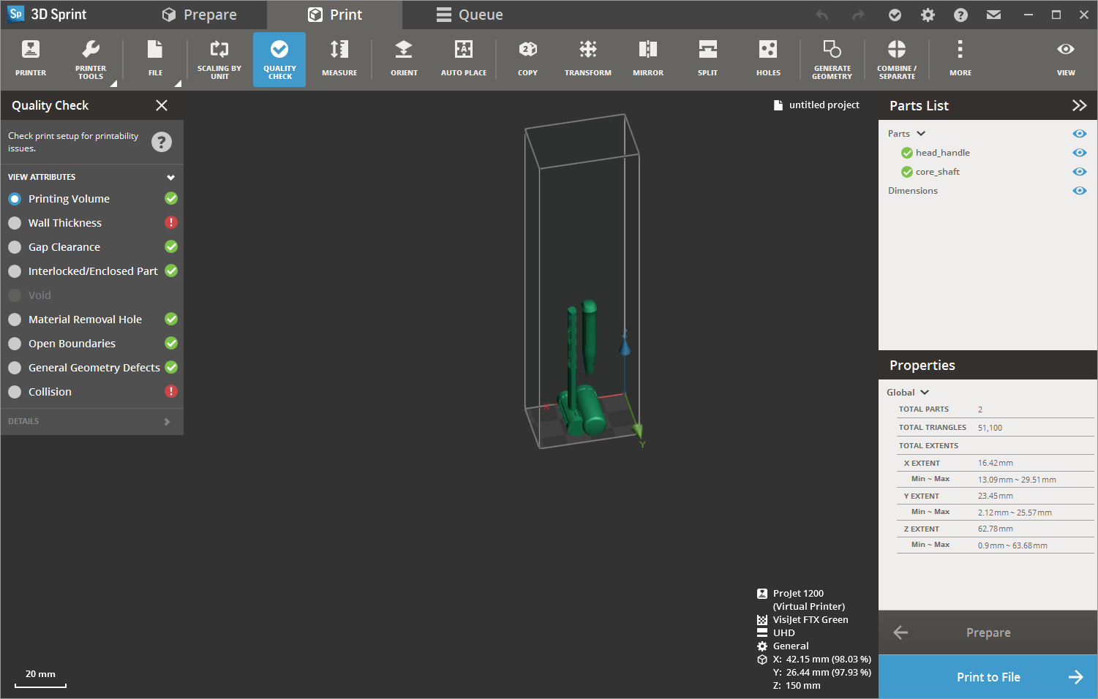1098x699 pixels.
Task: Switch to the Queue tab
Action: [x=470, y=14]
